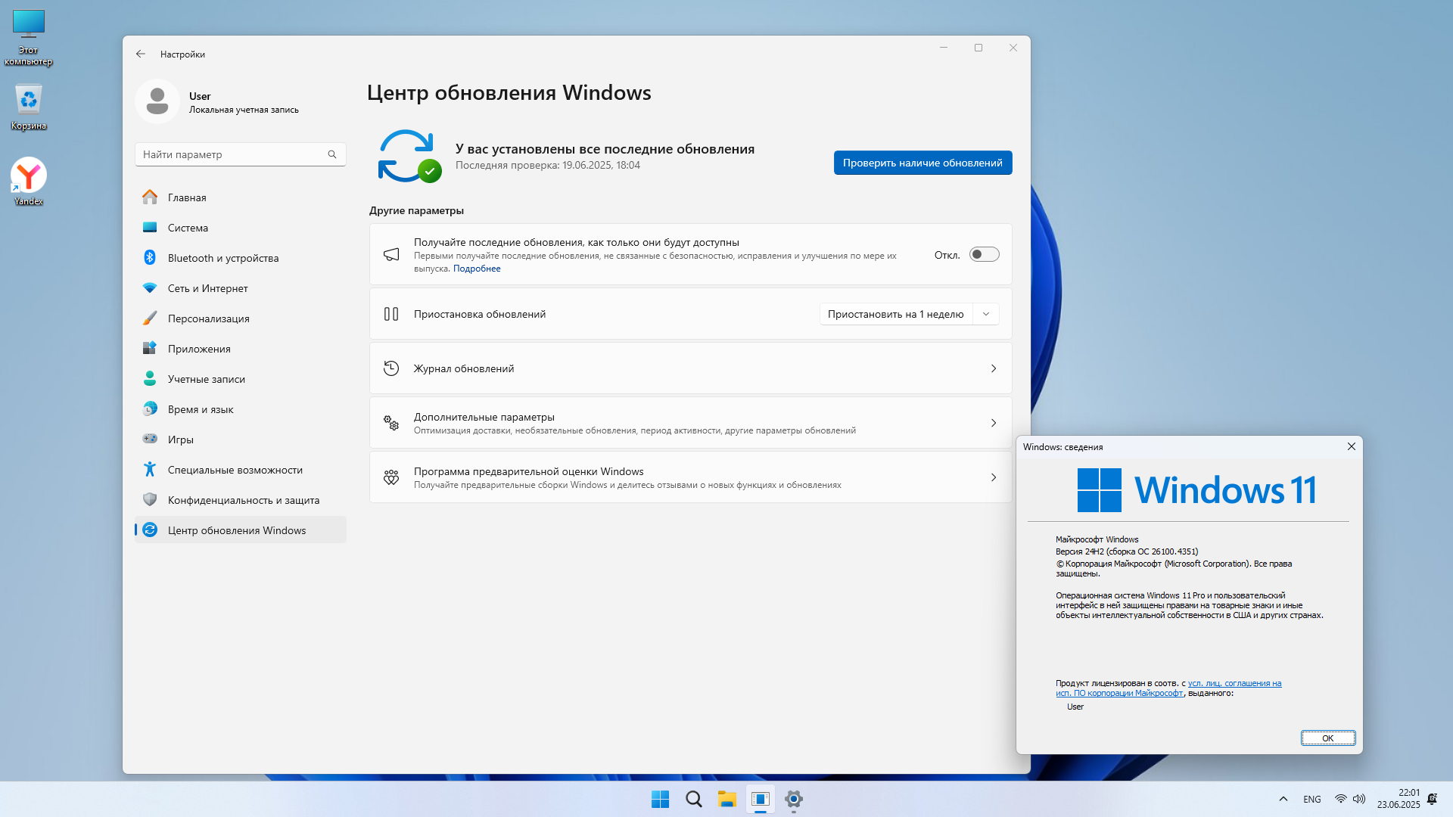This screenshot has width=1453, height=817.
Task: Open Специальные возможности accessibility section
Action: 235,470
